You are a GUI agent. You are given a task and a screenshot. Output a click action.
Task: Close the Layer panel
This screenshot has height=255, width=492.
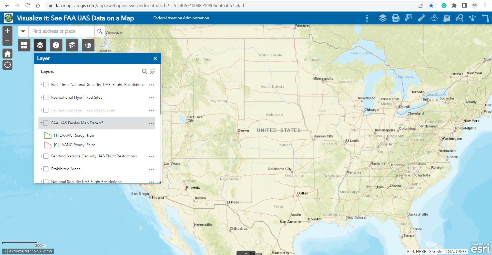tap(155, 58)
